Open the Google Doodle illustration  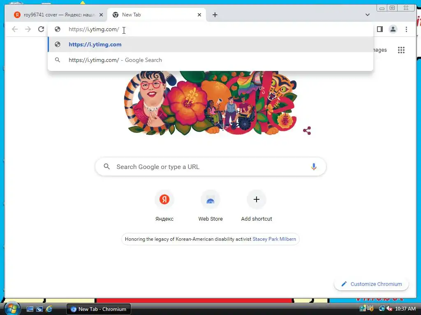(210, 103)
